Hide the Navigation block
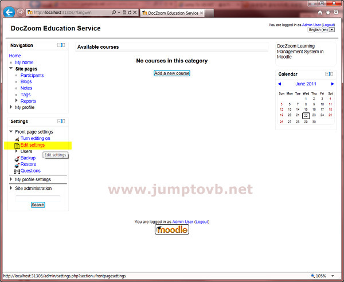Viewport: 344px width, 282px height. [x=59, y=45]
